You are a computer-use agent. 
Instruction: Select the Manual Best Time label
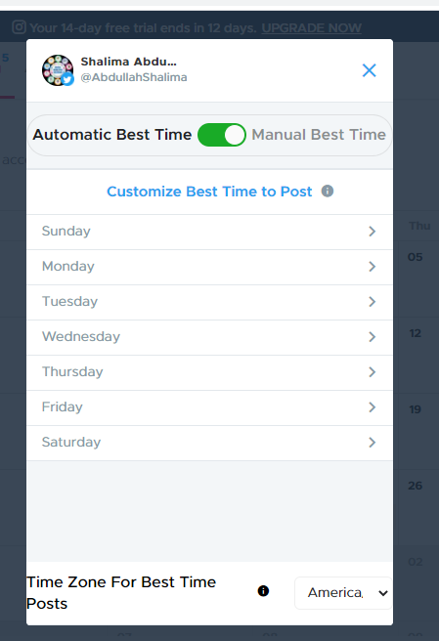319,135
